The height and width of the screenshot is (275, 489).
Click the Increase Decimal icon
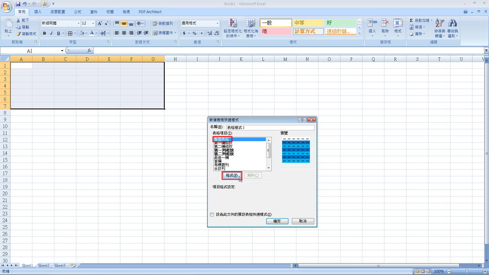[x=210, y=33]
